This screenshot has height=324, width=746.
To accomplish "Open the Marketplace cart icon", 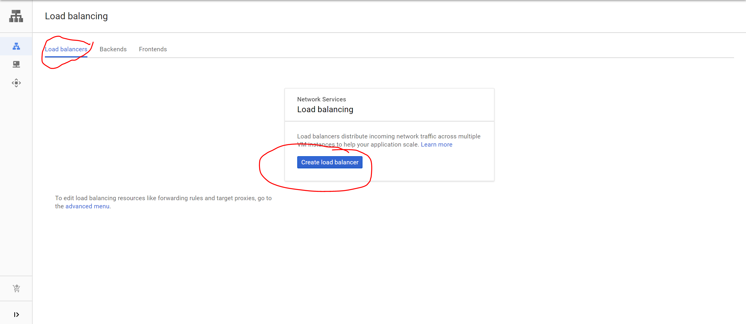I will point(16,288).
